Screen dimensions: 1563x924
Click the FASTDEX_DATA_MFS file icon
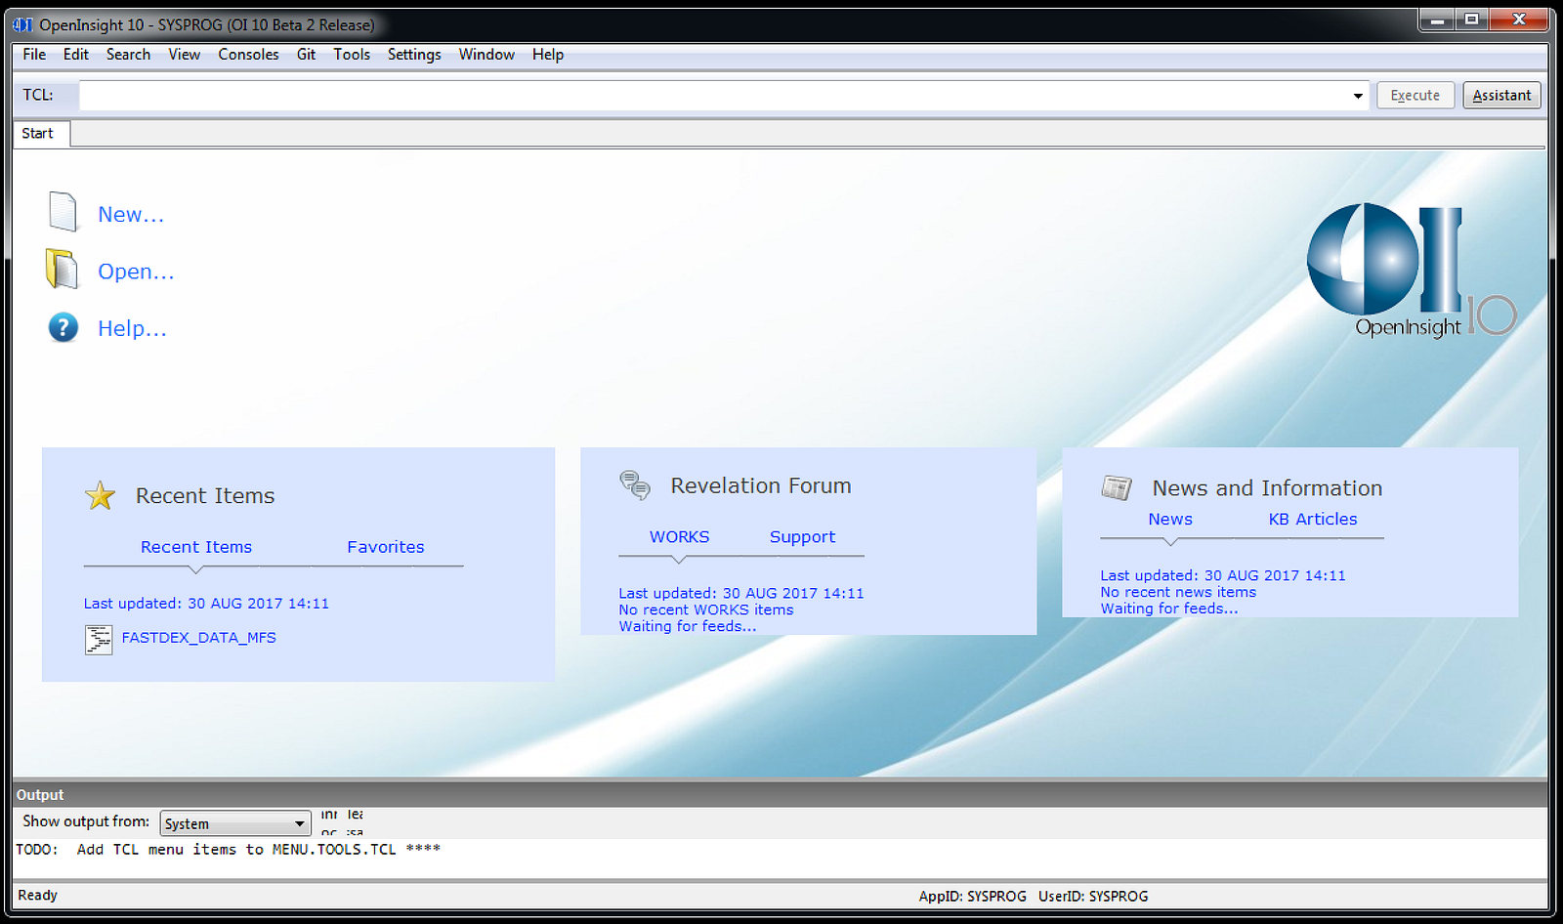[99, 640]
